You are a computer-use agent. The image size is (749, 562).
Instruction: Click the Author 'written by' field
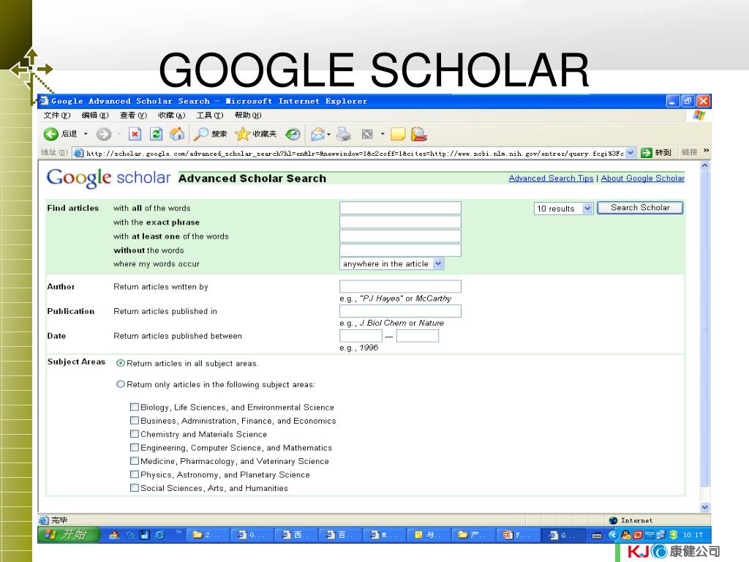coord(400,286)
